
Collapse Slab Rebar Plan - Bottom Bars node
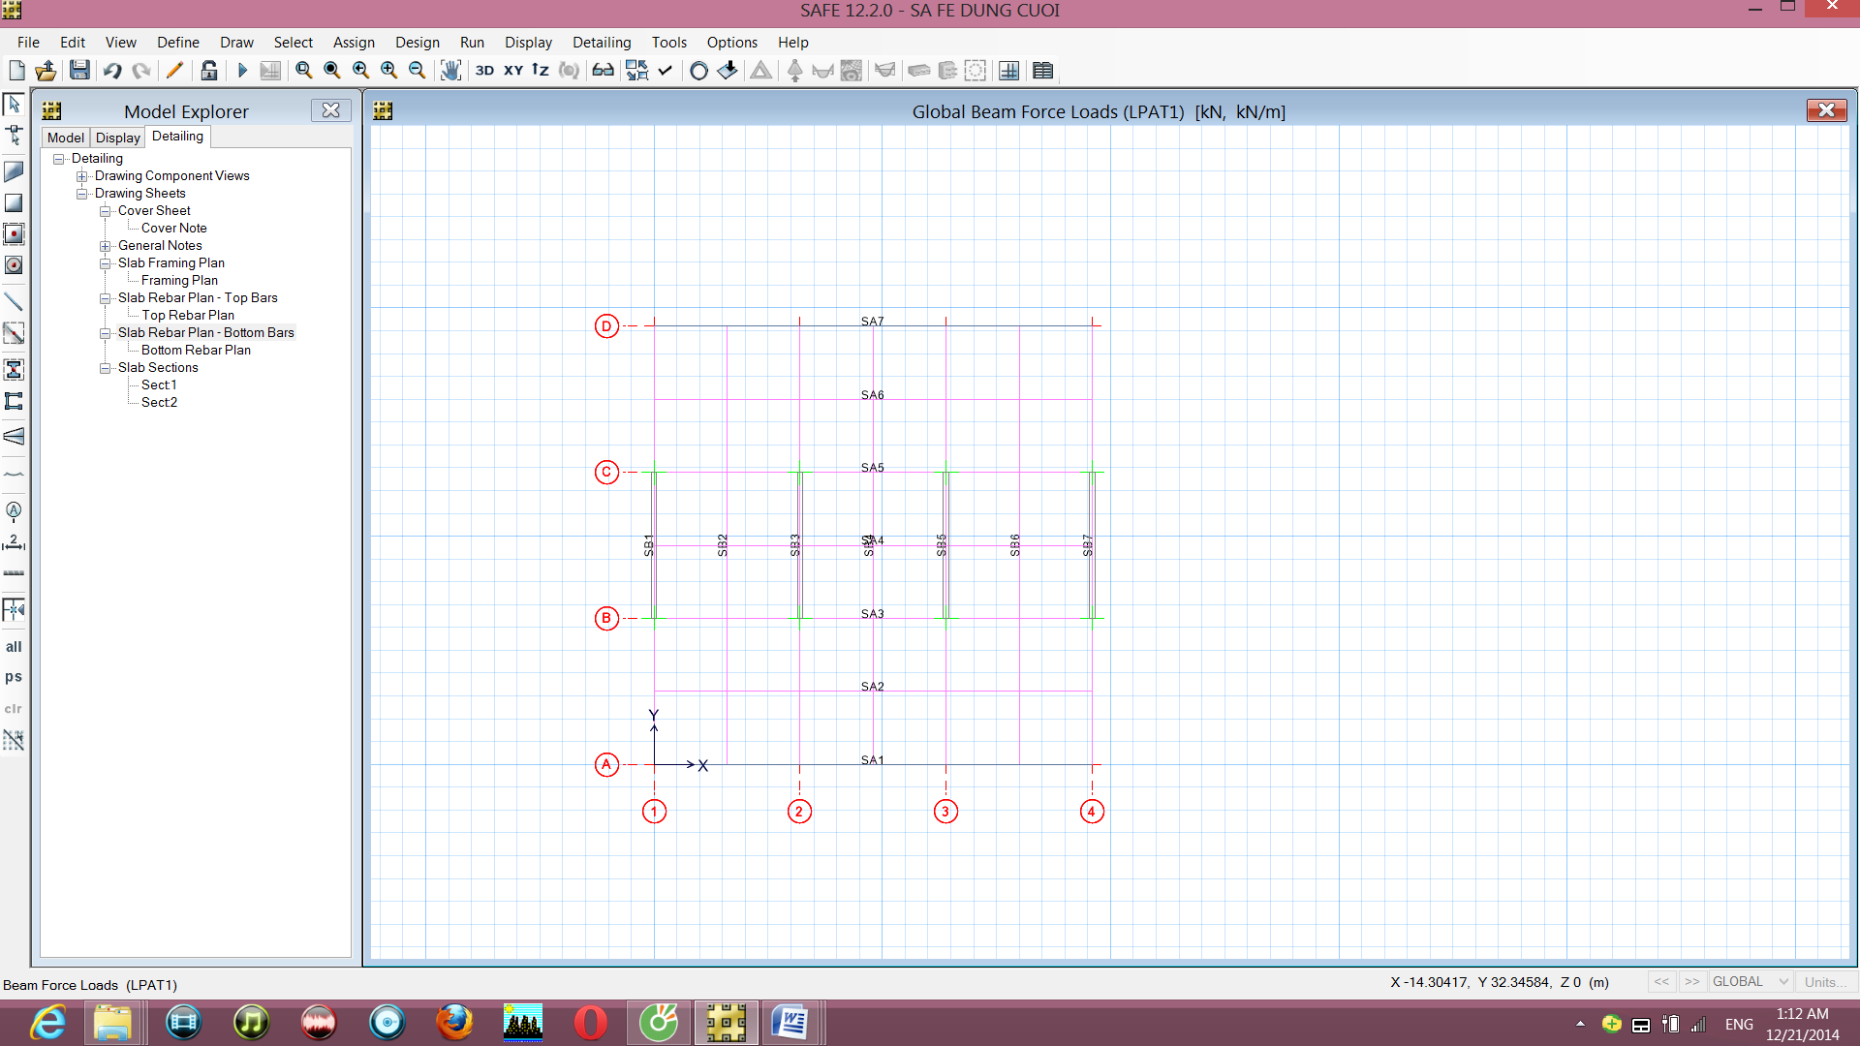point(106,333)
